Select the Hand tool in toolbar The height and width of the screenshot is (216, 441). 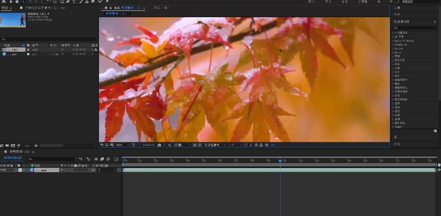point(17,2)
